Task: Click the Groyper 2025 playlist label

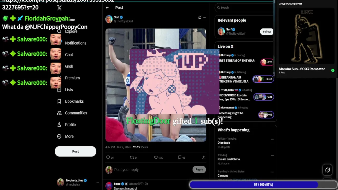Action: tap(290, 4)
